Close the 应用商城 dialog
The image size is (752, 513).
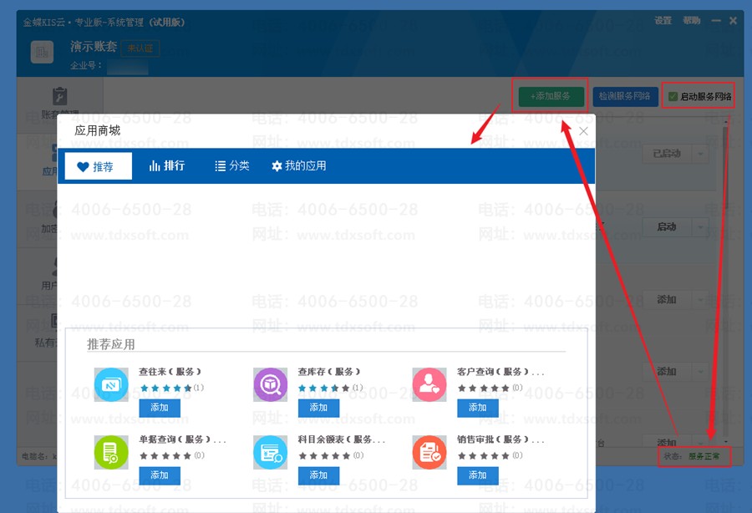pyautogui.click(x=583, y=131)
